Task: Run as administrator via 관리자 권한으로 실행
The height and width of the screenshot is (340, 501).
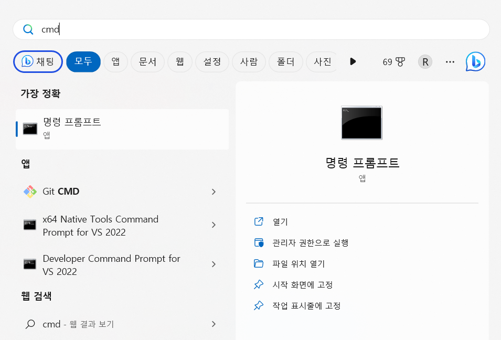Action: point(310,243)
